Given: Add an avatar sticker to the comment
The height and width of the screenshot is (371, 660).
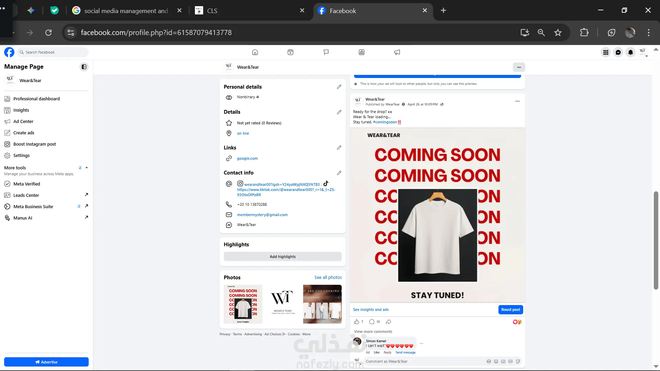Looking at the screenshot, I should tap(489, 361).
